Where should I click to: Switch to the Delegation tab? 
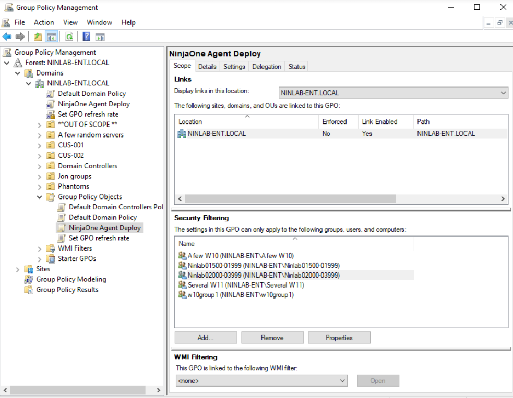pyautogui.click(x=266, y=67)
